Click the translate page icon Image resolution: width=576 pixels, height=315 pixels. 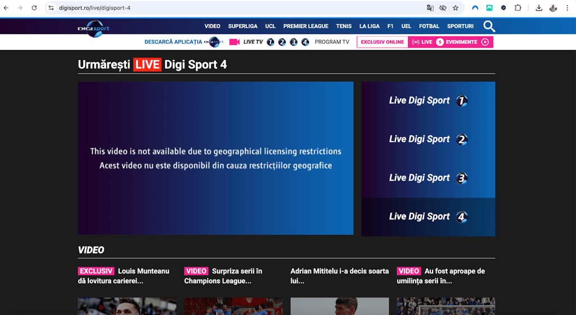430,8
